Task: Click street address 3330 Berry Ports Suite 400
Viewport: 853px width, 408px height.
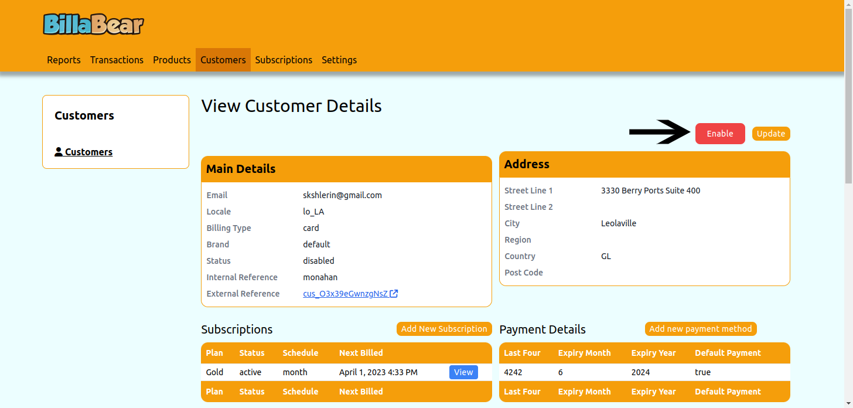Action: (x=650, y=191)
